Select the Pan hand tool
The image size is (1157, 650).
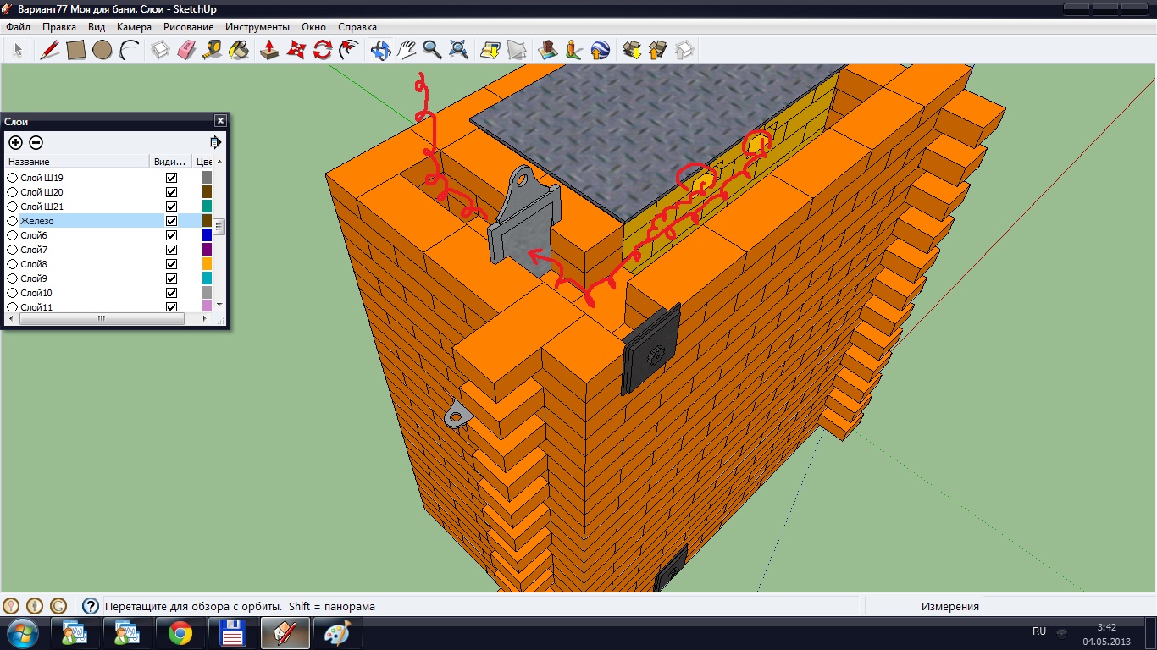click(x=407, y=50)
